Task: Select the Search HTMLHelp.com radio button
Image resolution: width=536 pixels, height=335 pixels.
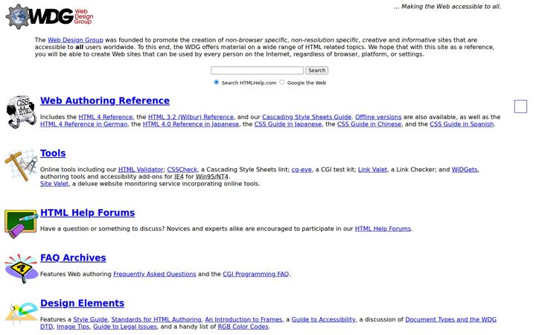Action: point(216,82)
